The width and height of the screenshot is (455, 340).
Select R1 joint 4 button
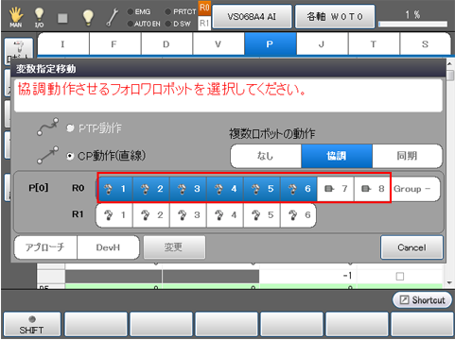pos(225,215)
